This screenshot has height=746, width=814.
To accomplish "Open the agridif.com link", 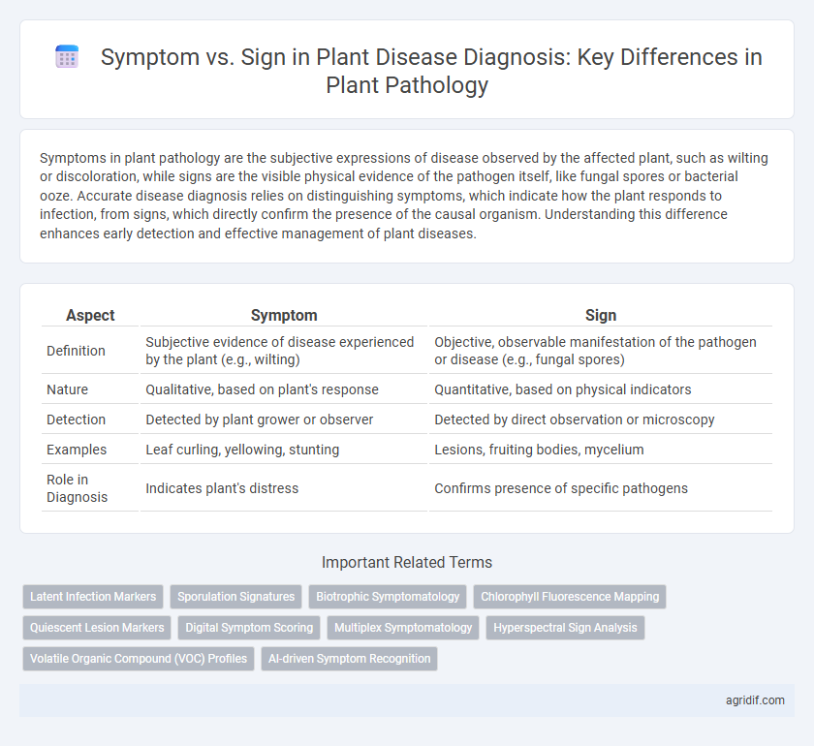I will [x=754, y=700].
